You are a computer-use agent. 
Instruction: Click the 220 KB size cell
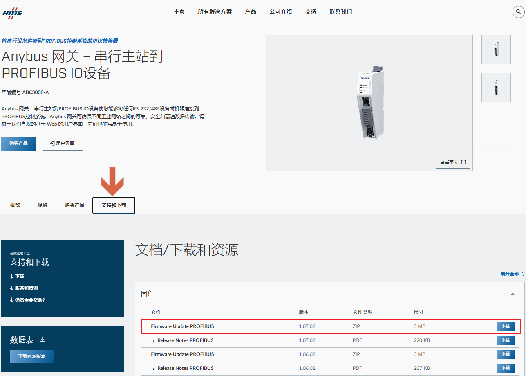421,340
